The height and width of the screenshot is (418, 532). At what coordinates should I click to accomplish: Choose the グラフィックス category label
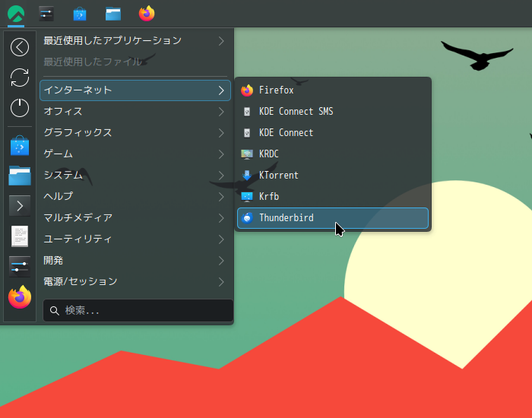(78, 133)
